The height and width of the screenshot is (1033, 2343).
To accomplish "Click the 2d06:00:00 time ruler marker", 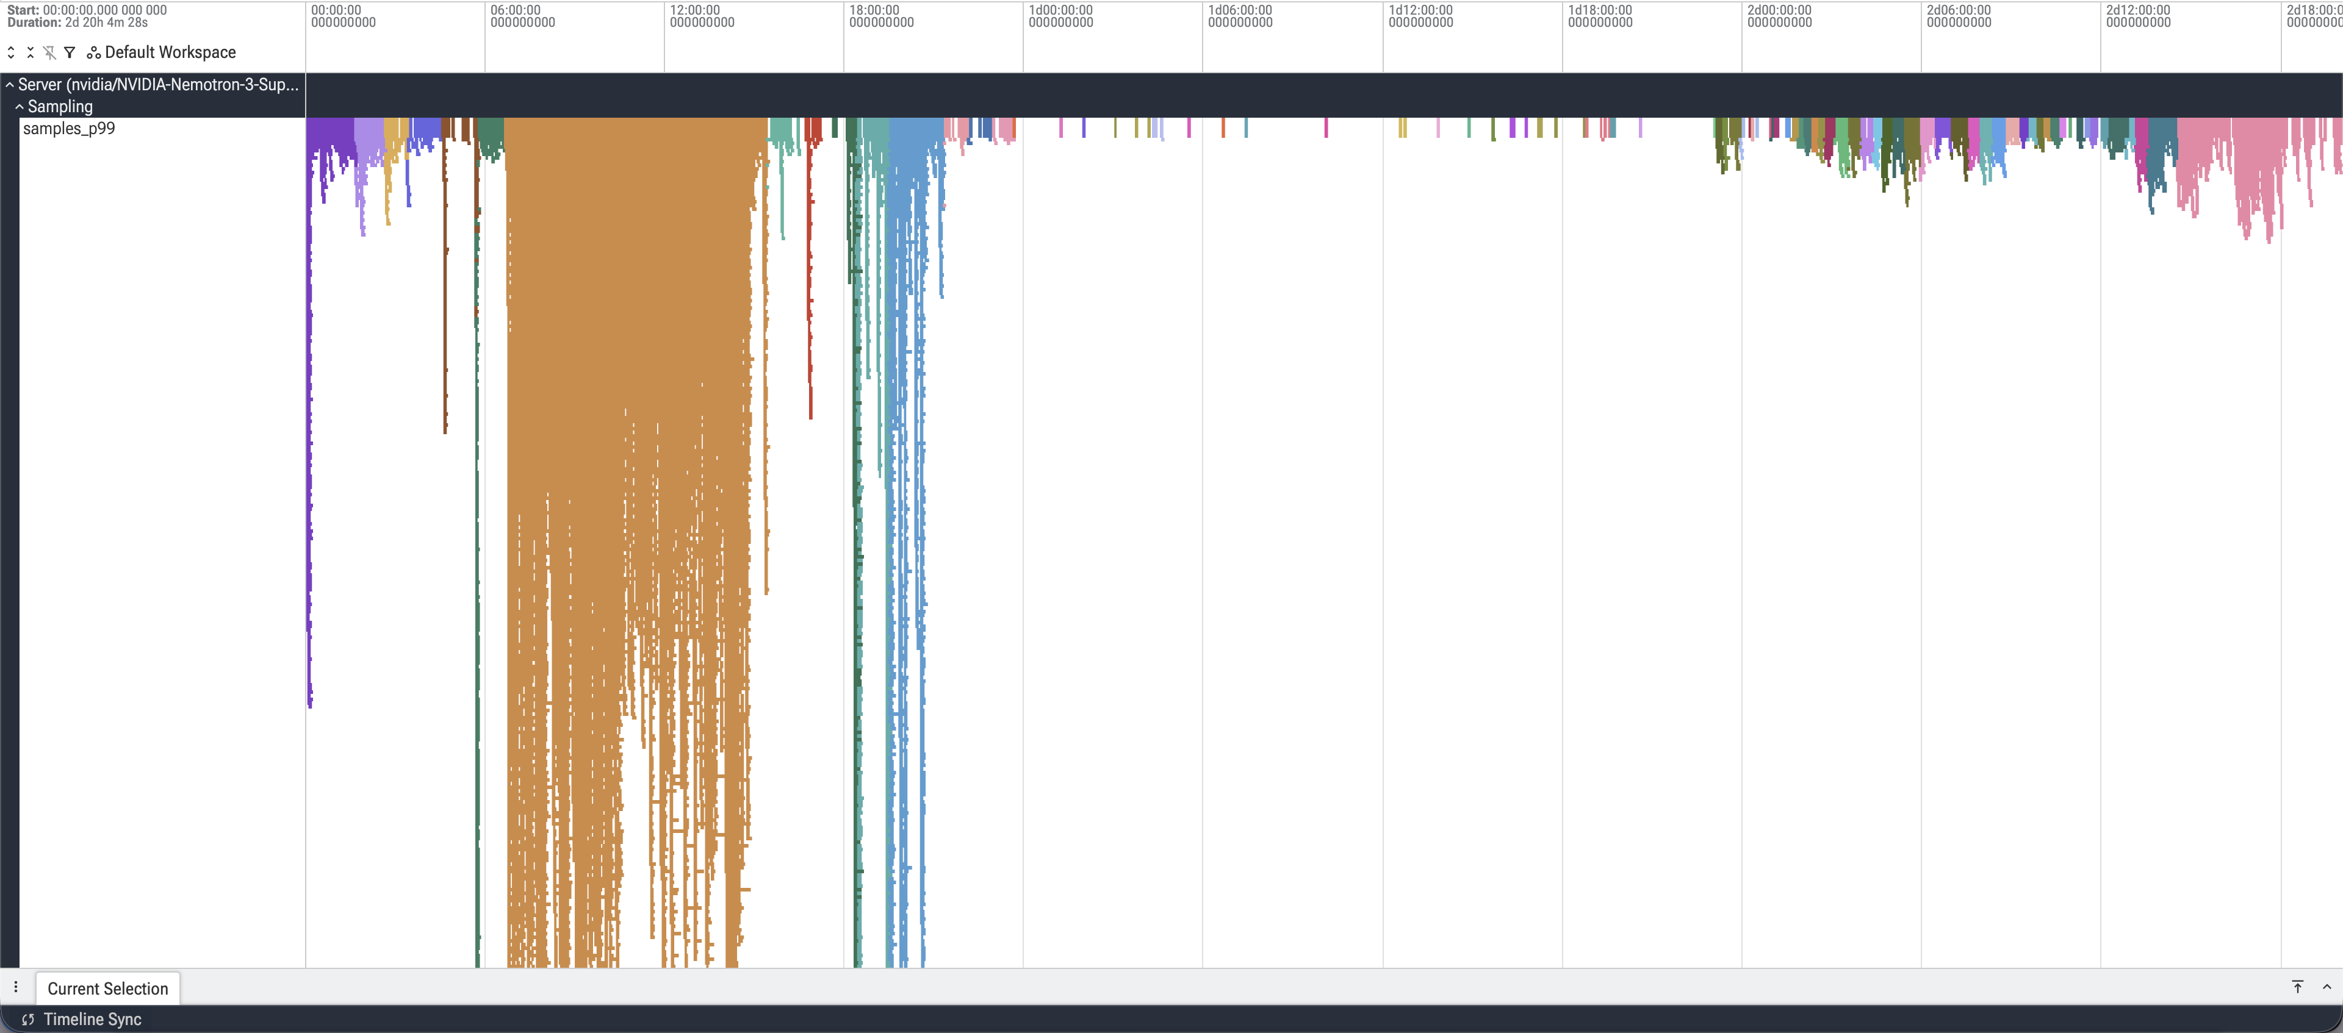I will click(1958, 16).
